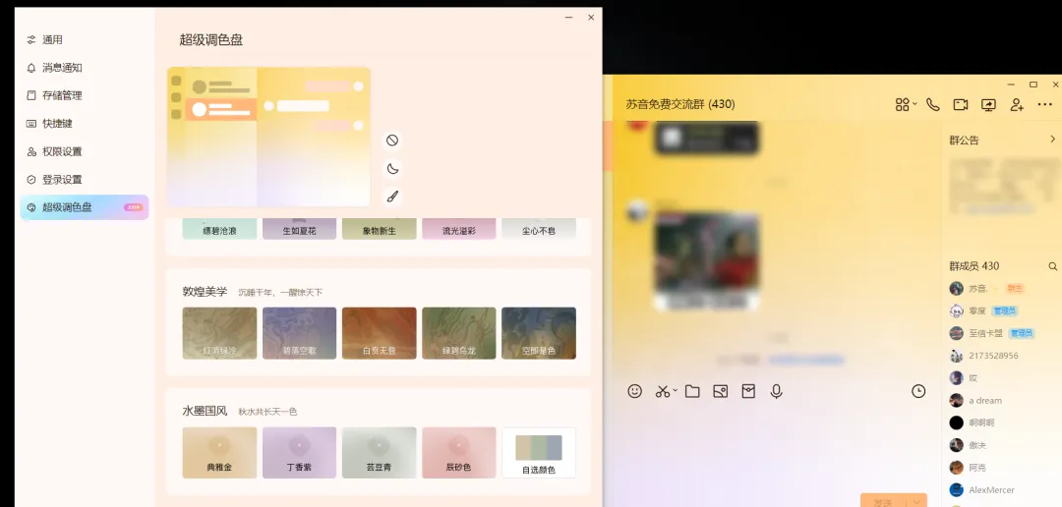Open the emoji picker in the chat toolbar
The width and height of the screenshot is (1062, 507).
point(635,391)
